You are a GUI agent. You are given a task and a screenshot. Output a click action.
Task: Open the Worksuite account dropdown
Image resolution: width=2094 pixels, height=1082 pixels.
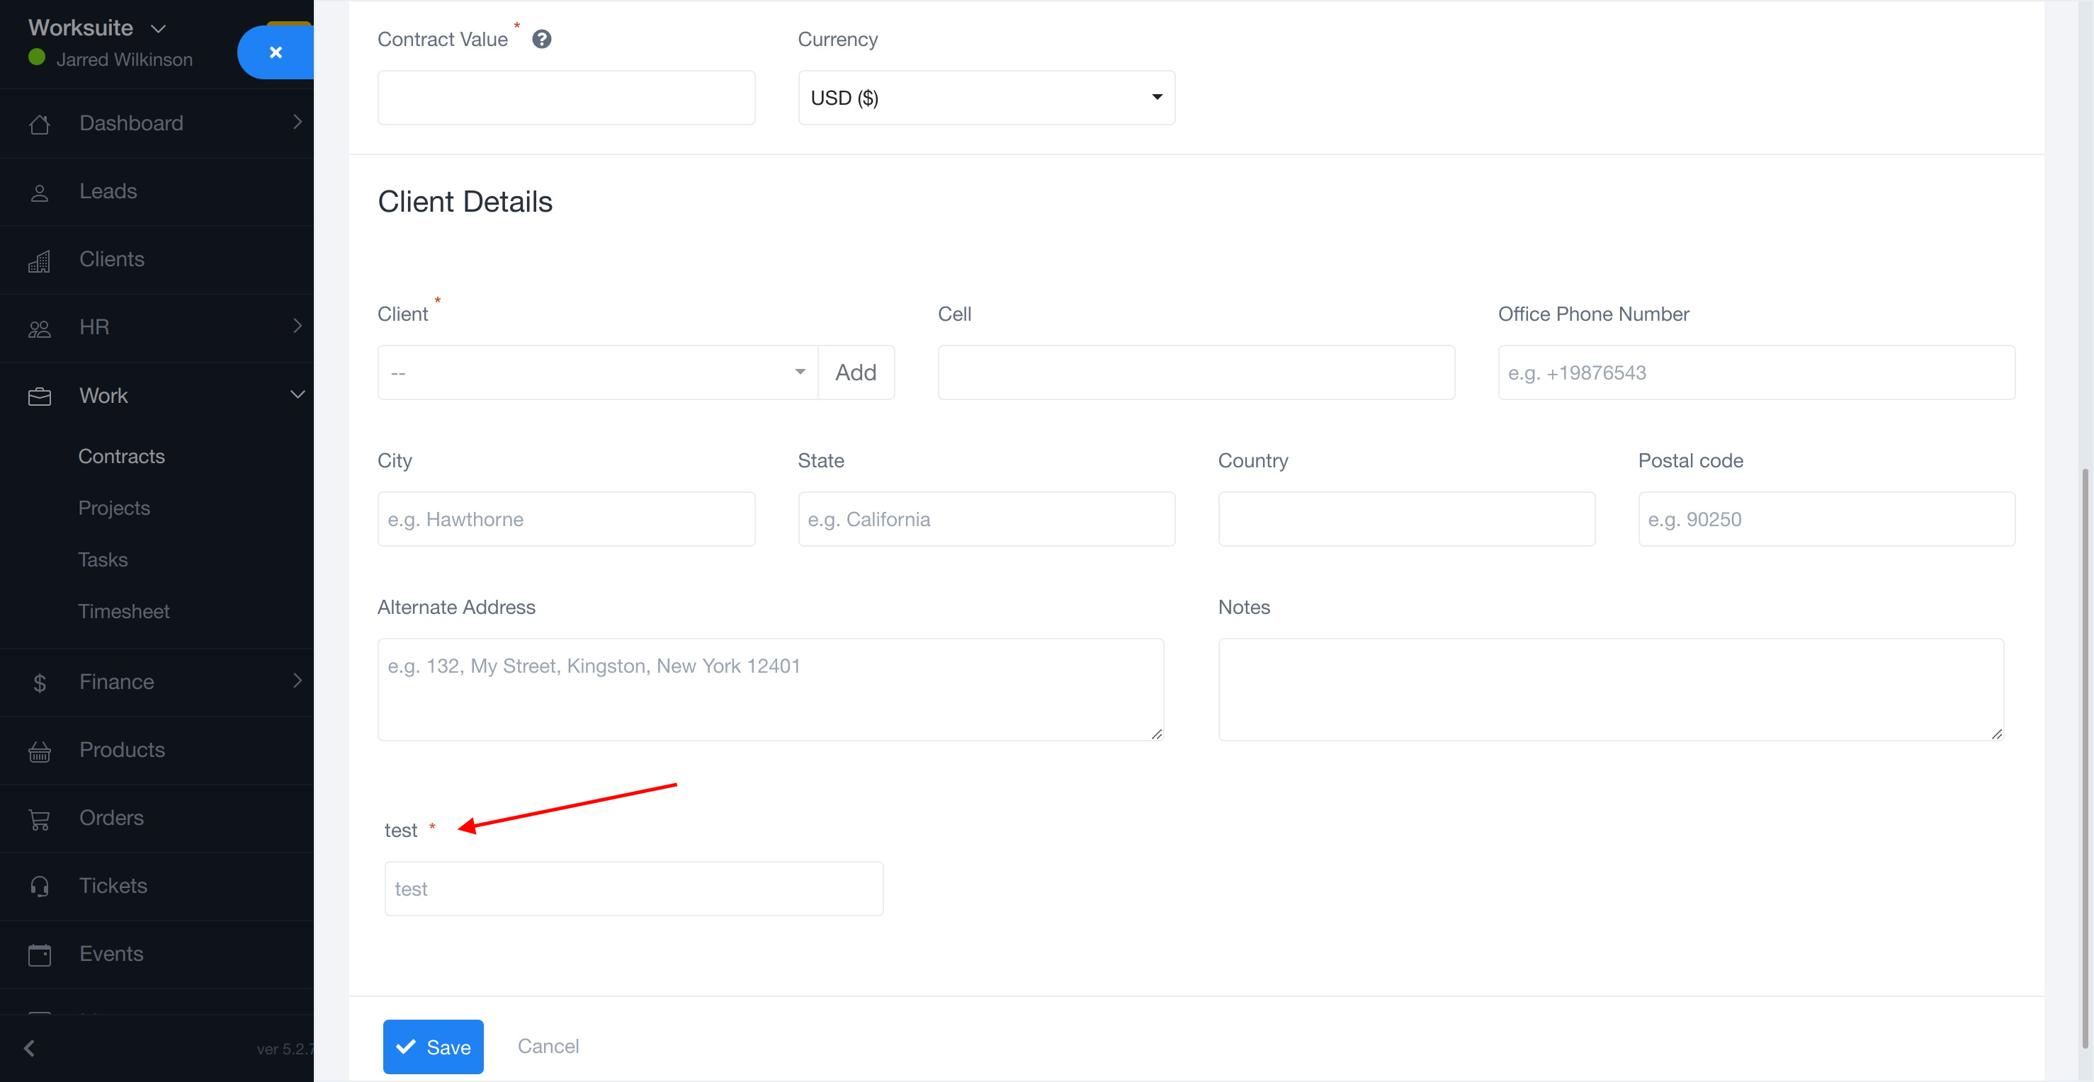[x=159, y=28]
